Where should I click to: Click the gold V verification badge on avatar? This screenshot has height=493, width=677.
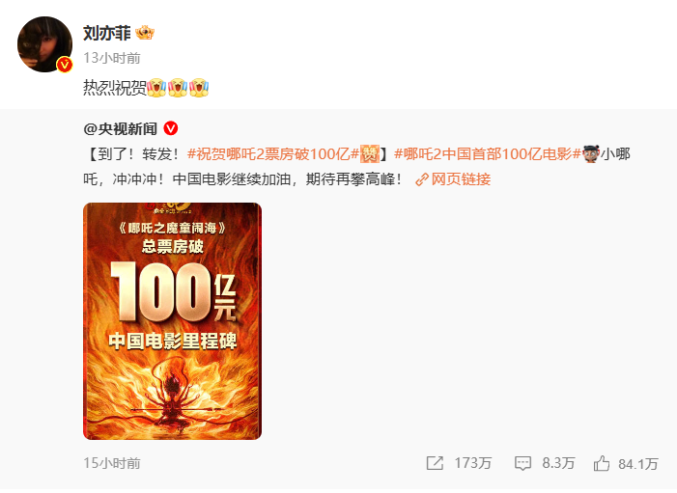tap(65, 65)
